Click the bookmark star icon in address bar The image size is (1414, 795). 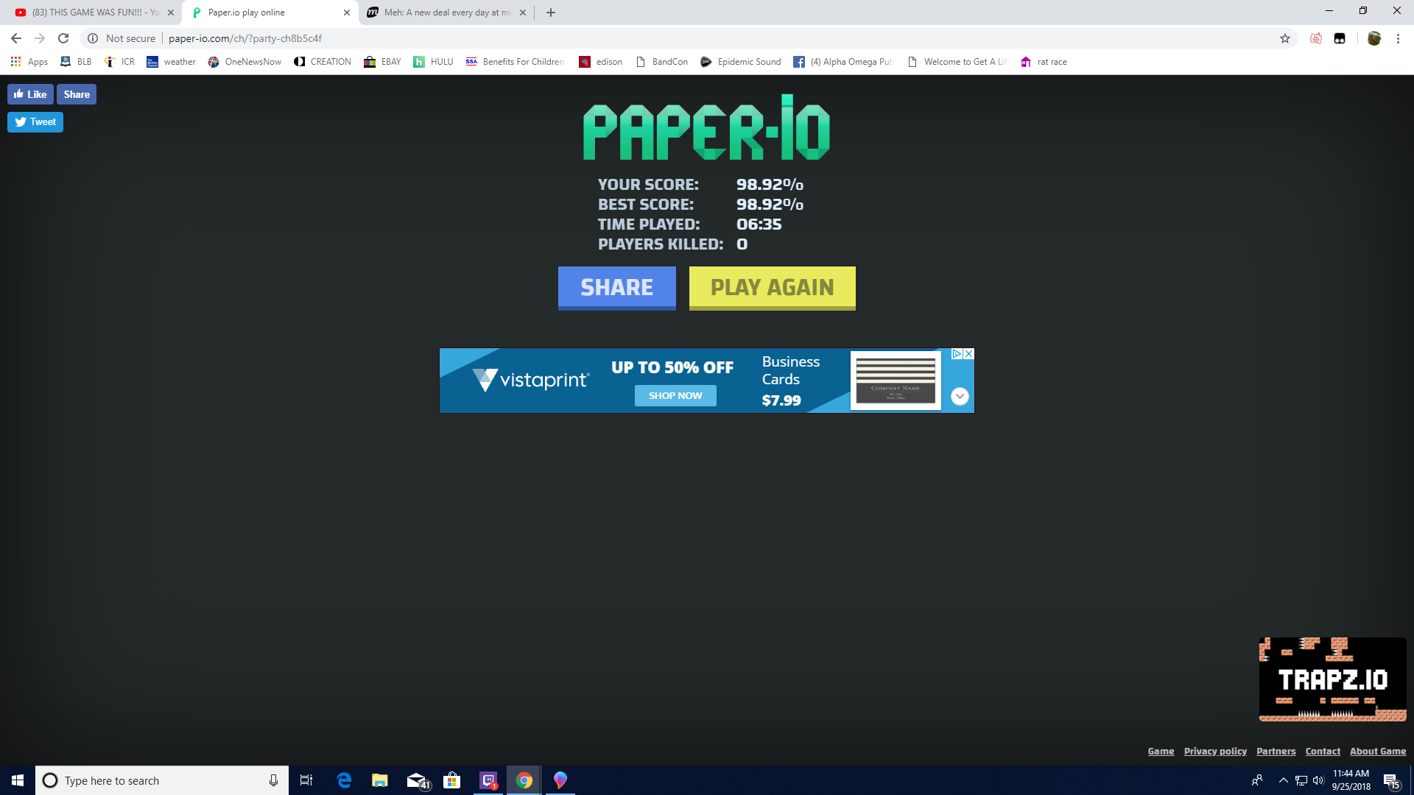(1285, 38)
